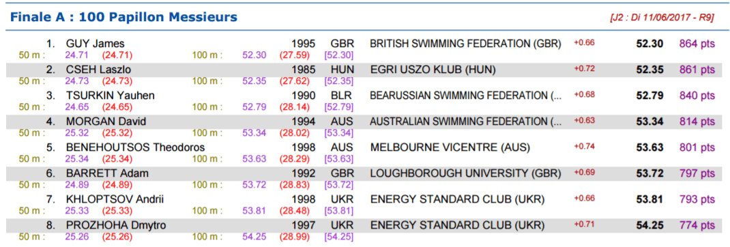Select swimmer name CSEH Laszlo

[x=98, y=70]
